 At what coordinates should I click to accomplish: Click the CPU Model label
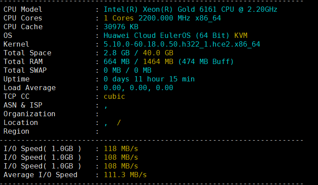coord(23,9)
